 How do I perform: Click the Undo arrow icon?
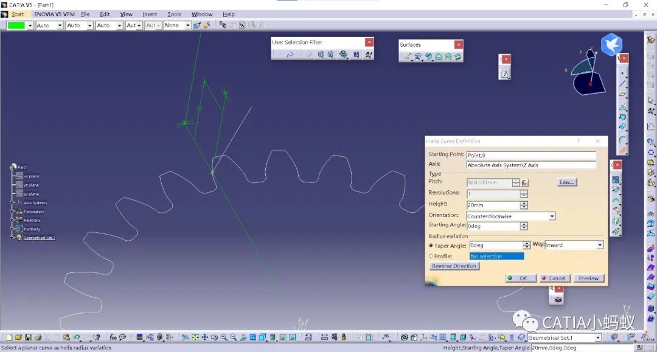pos(76,337)
